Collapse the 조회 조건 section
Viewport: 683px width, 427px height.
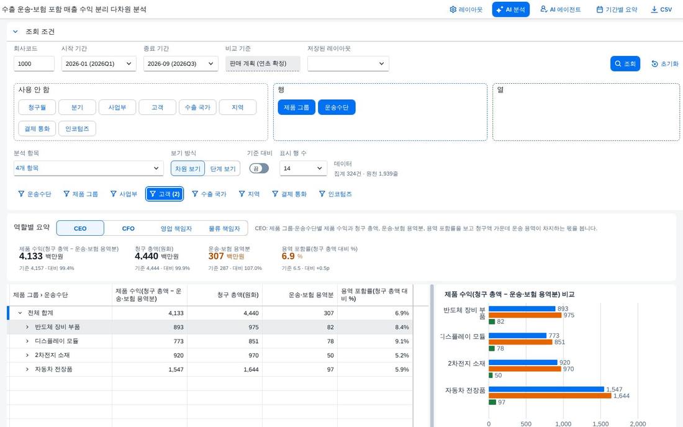[16, 31]
